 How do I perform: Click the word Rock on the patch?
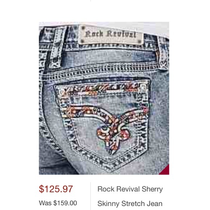click(94, 34)
